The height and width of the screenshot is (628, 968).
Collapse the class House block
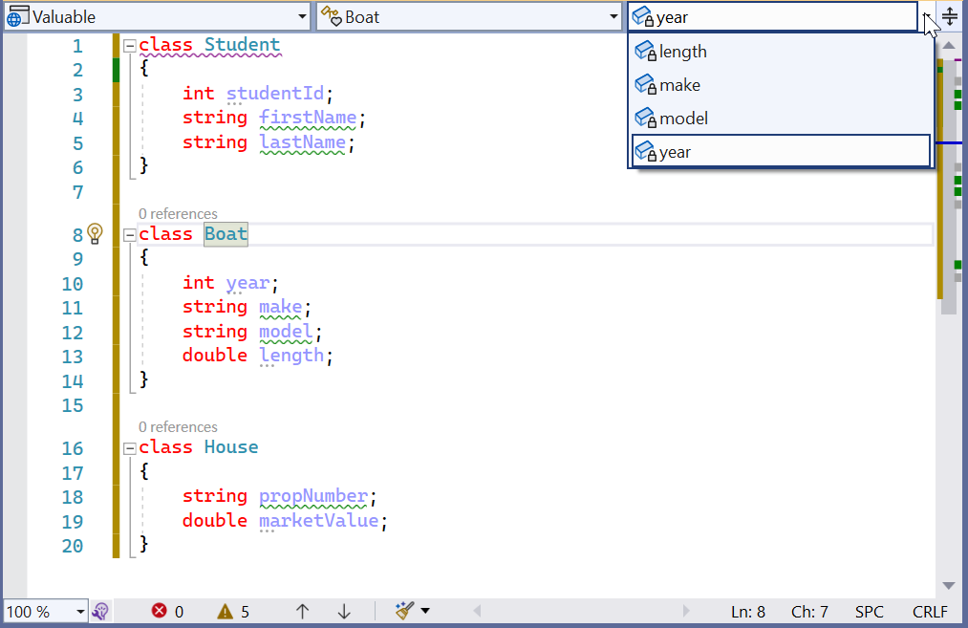point(130,448)
